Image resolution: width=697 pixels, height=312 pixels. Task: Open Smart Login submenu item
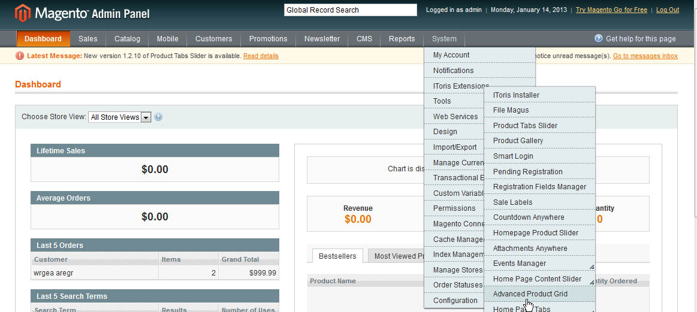pyautogui.click(x=539, y=156)
